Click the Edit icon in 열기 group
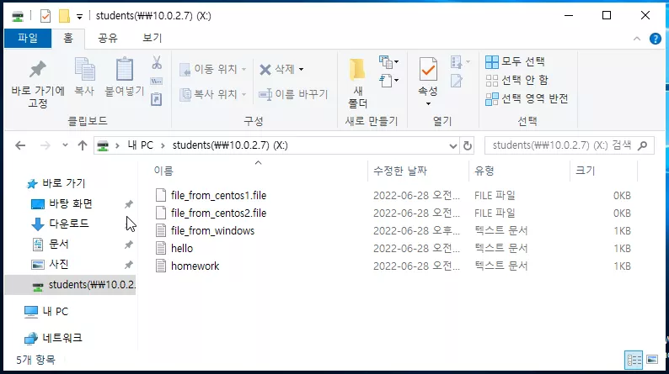Viewport: 669px width, 374px height. (457, 81)
